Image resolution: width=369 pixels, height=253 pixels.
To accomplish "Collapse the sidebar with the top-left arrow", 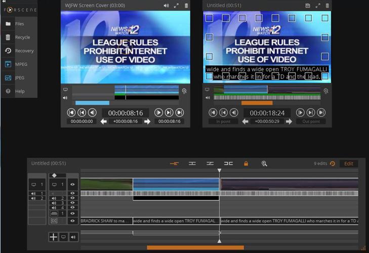I will [4, 2].
